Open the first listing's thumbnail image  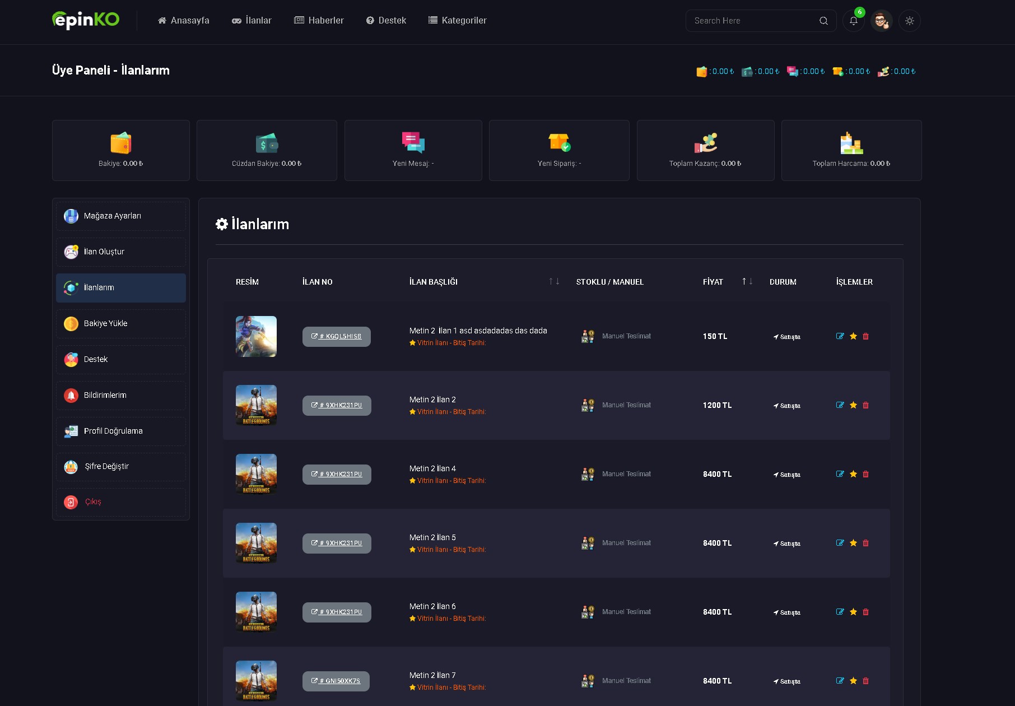[256, 336]
